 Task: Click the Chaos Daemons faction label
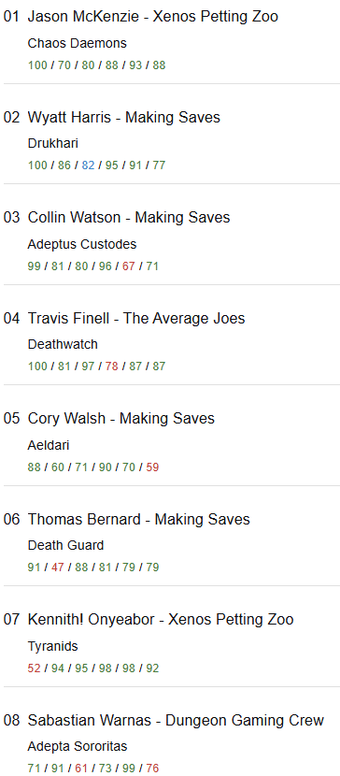[78, 44]
